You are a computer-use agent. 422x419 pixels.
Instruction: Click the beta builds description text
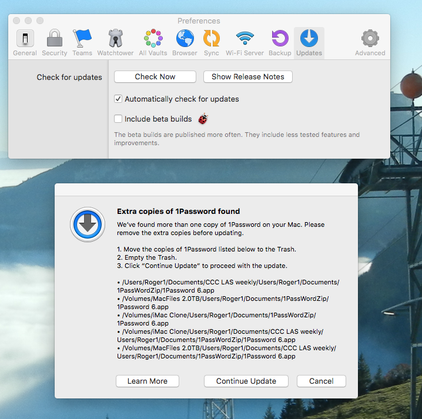237,139
